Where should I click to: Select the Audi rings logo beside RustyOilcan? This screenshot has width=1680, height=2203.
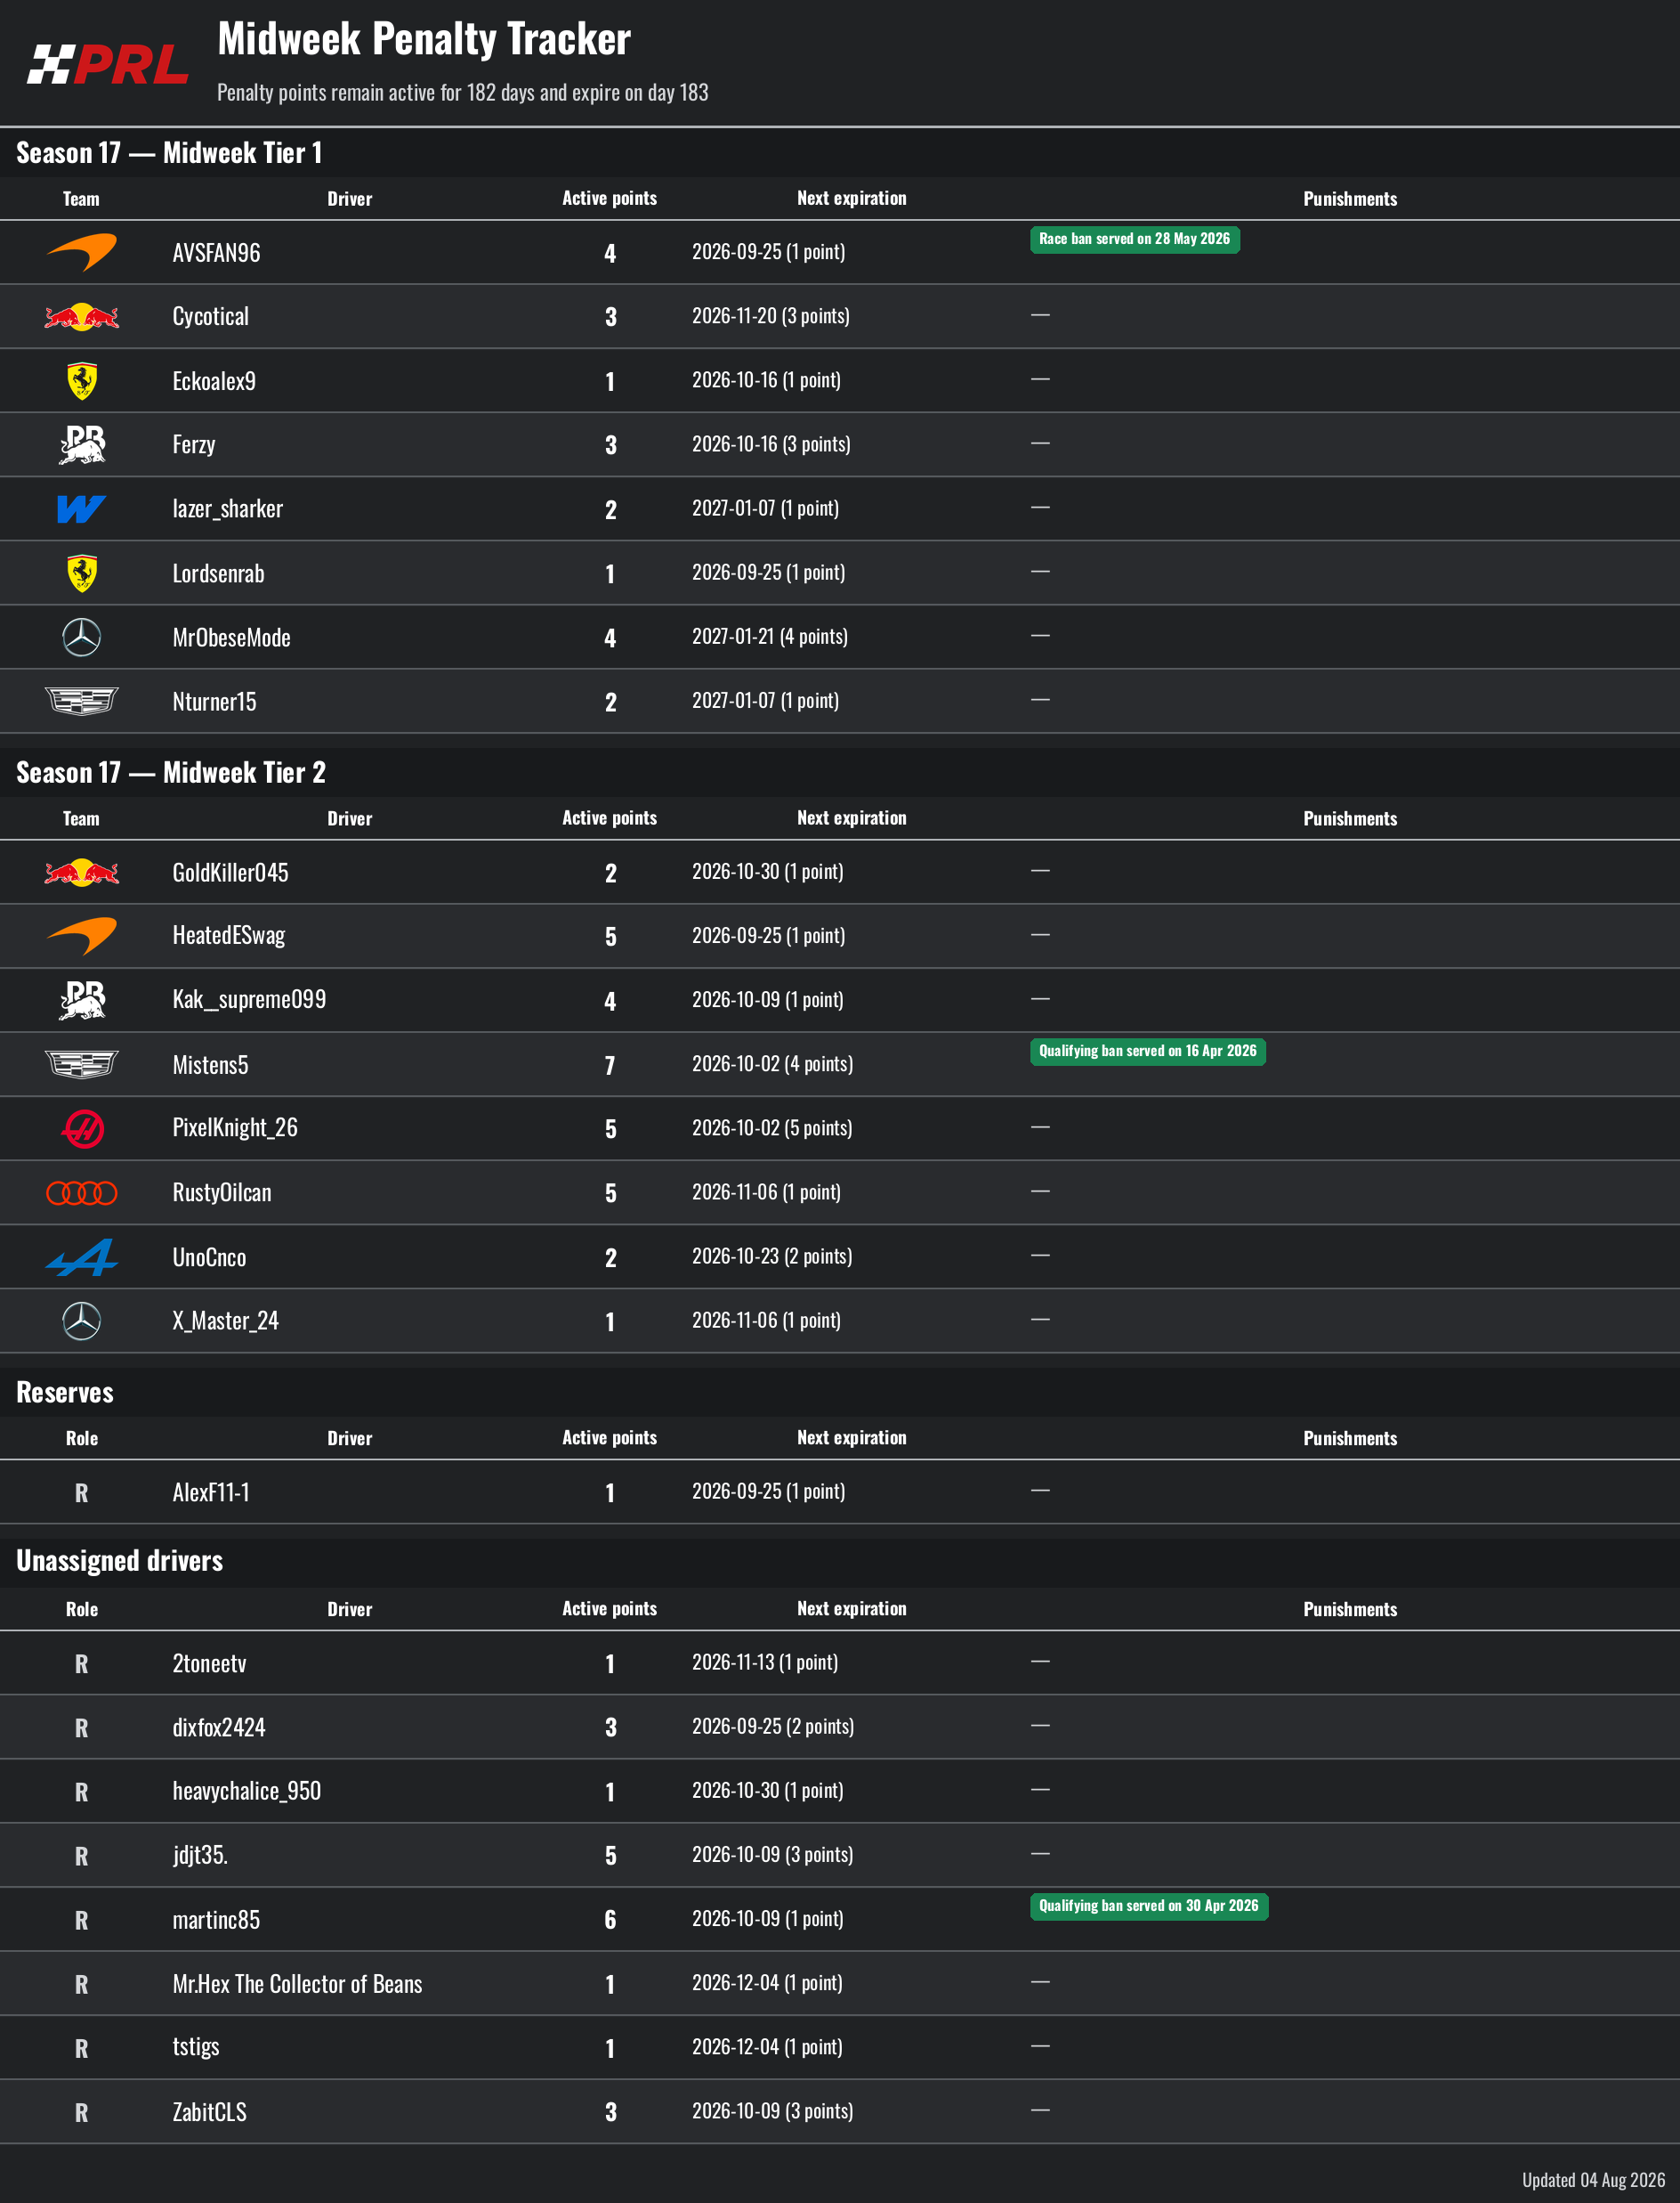[x=82, y=1192]
